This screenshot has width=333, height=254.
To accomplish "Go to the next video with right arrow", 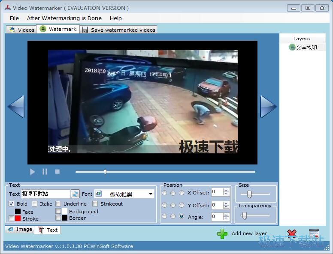I will point(269,106).
